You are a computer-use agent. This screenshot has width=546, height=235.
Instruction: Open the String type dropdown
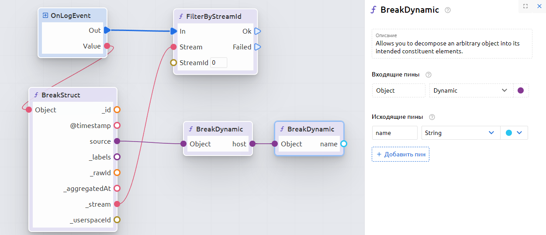pyautogui.click(x=460, y=133)
